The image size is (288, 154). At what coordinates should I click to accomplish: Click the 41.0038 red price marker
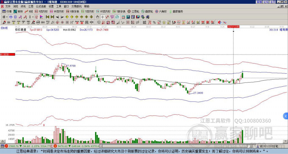(x=7, y=55)
